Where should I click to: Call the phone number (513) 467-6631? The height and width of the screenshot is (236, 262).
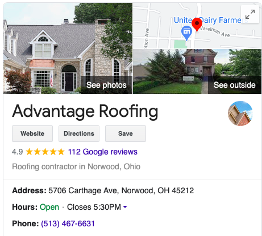pyautogui.click(x=68, y=223)
